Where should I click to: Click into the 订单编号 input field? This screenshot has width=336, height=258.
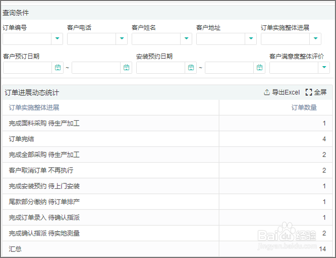[x=27, y=39]
